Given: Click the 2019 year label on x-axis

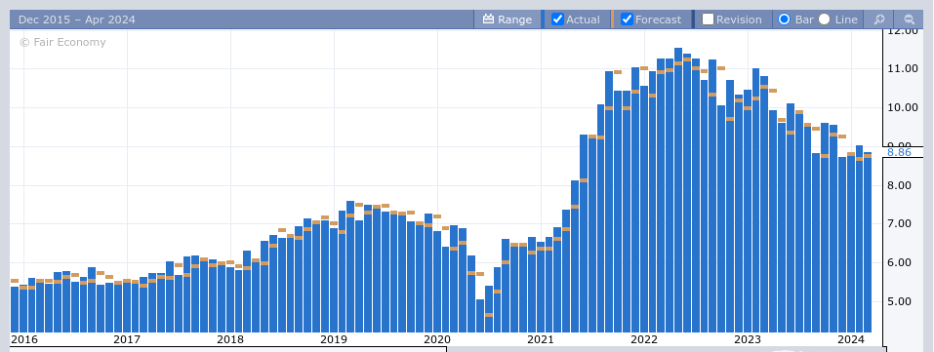Looking at the screenshot, I should point(334,339).
